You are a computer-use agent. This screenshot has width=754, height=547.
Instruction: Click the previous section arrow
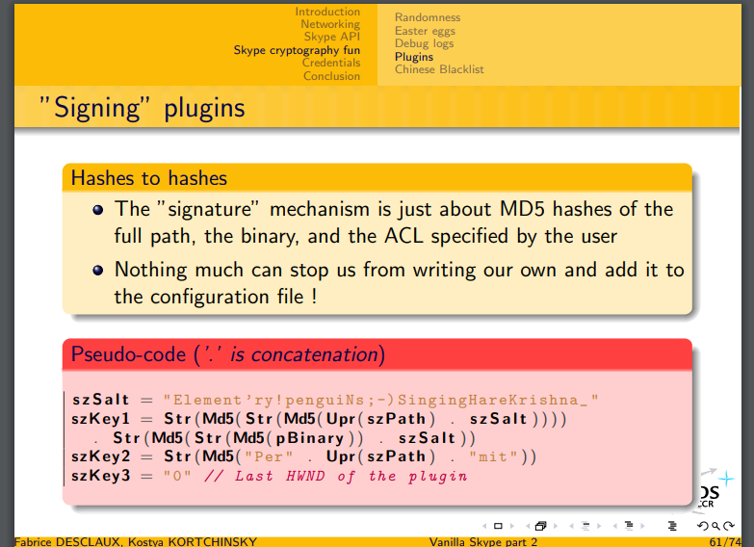(615, 526)
